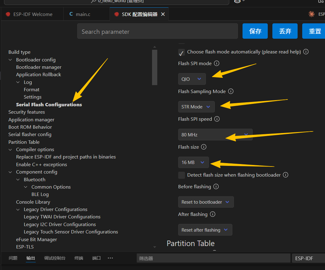Select Build type in the tree
Image resolution: width=325 pixels, height=270 pixels.
pyautogui.click(x=19, y=52)
